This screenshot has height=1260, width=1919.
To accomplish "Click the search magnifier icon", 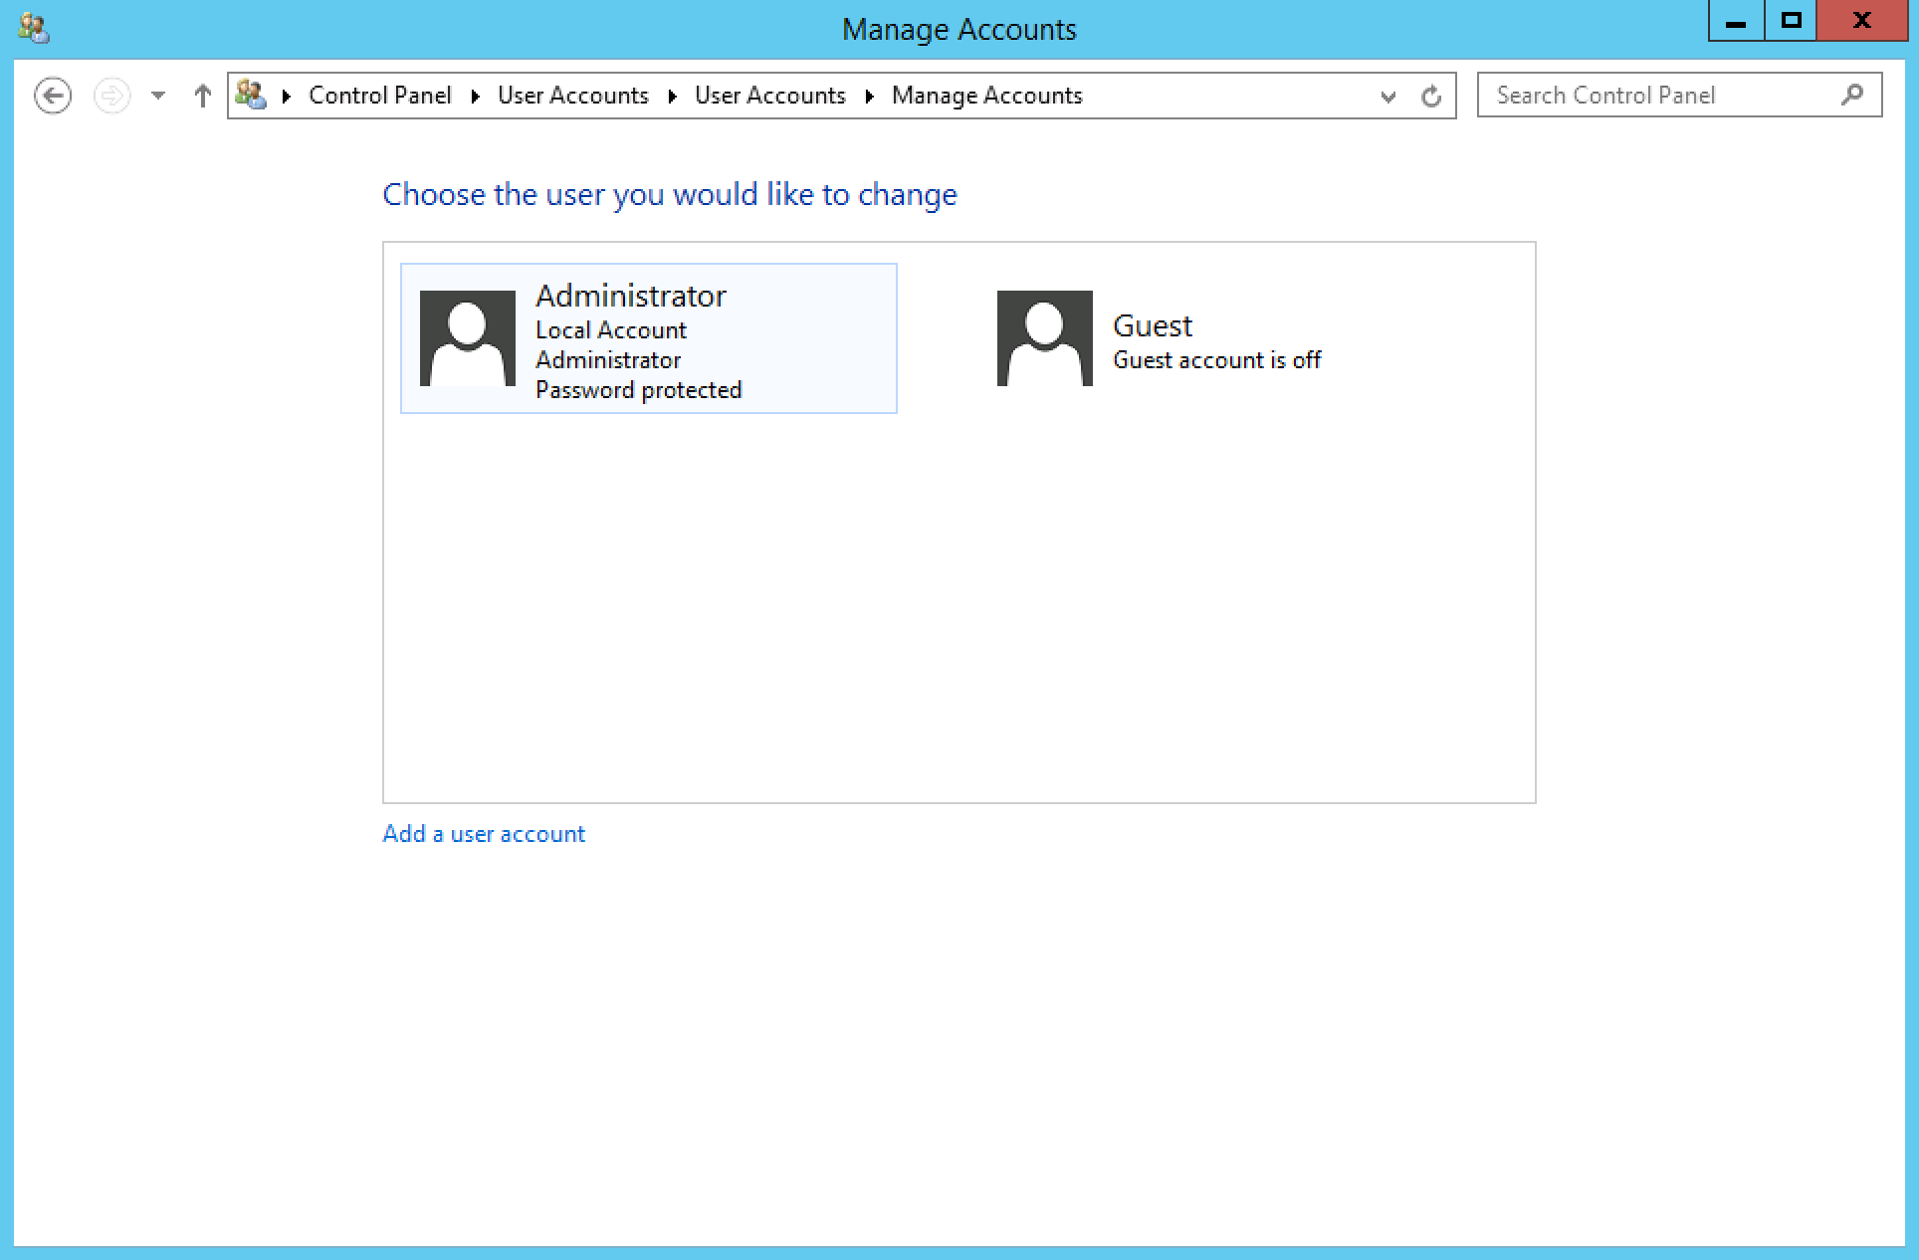I will click(1852, 96).
